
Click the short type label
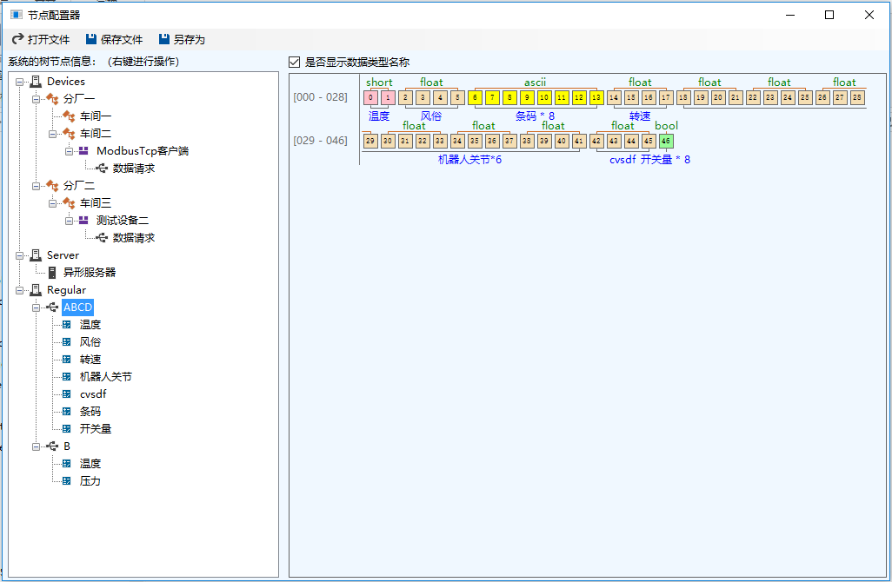point(379,83)
